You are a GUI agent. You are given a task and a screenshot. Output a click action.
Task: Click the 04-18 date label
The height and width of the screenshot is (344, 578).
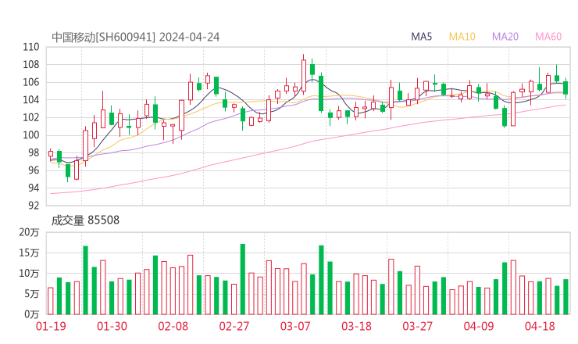[540, 326]
